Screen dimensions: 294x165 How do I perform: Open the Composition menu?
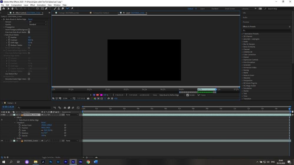click(x=16, y=5)
